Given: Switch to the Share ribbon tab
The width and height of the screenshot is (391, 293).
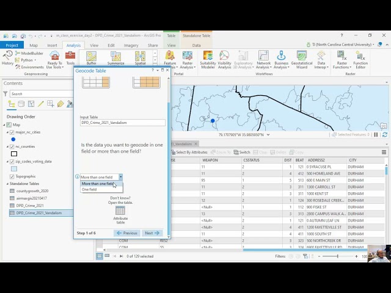Looking at the screenshot, I should [x=153, y=45].
